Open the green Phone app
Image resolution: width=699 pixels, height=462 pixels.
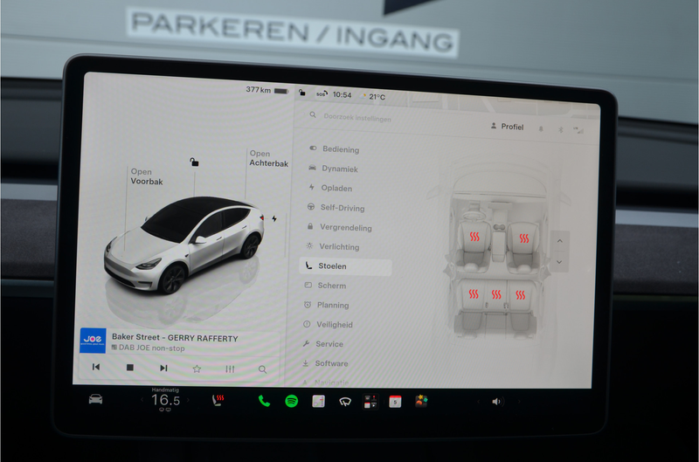264,401
